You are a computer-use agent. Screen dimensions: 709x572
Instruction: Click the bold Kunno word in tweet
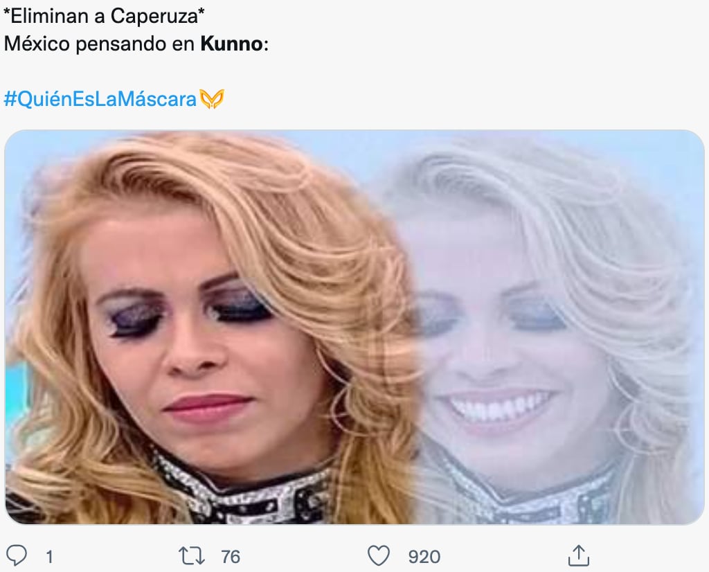click(x=231, y=44)
